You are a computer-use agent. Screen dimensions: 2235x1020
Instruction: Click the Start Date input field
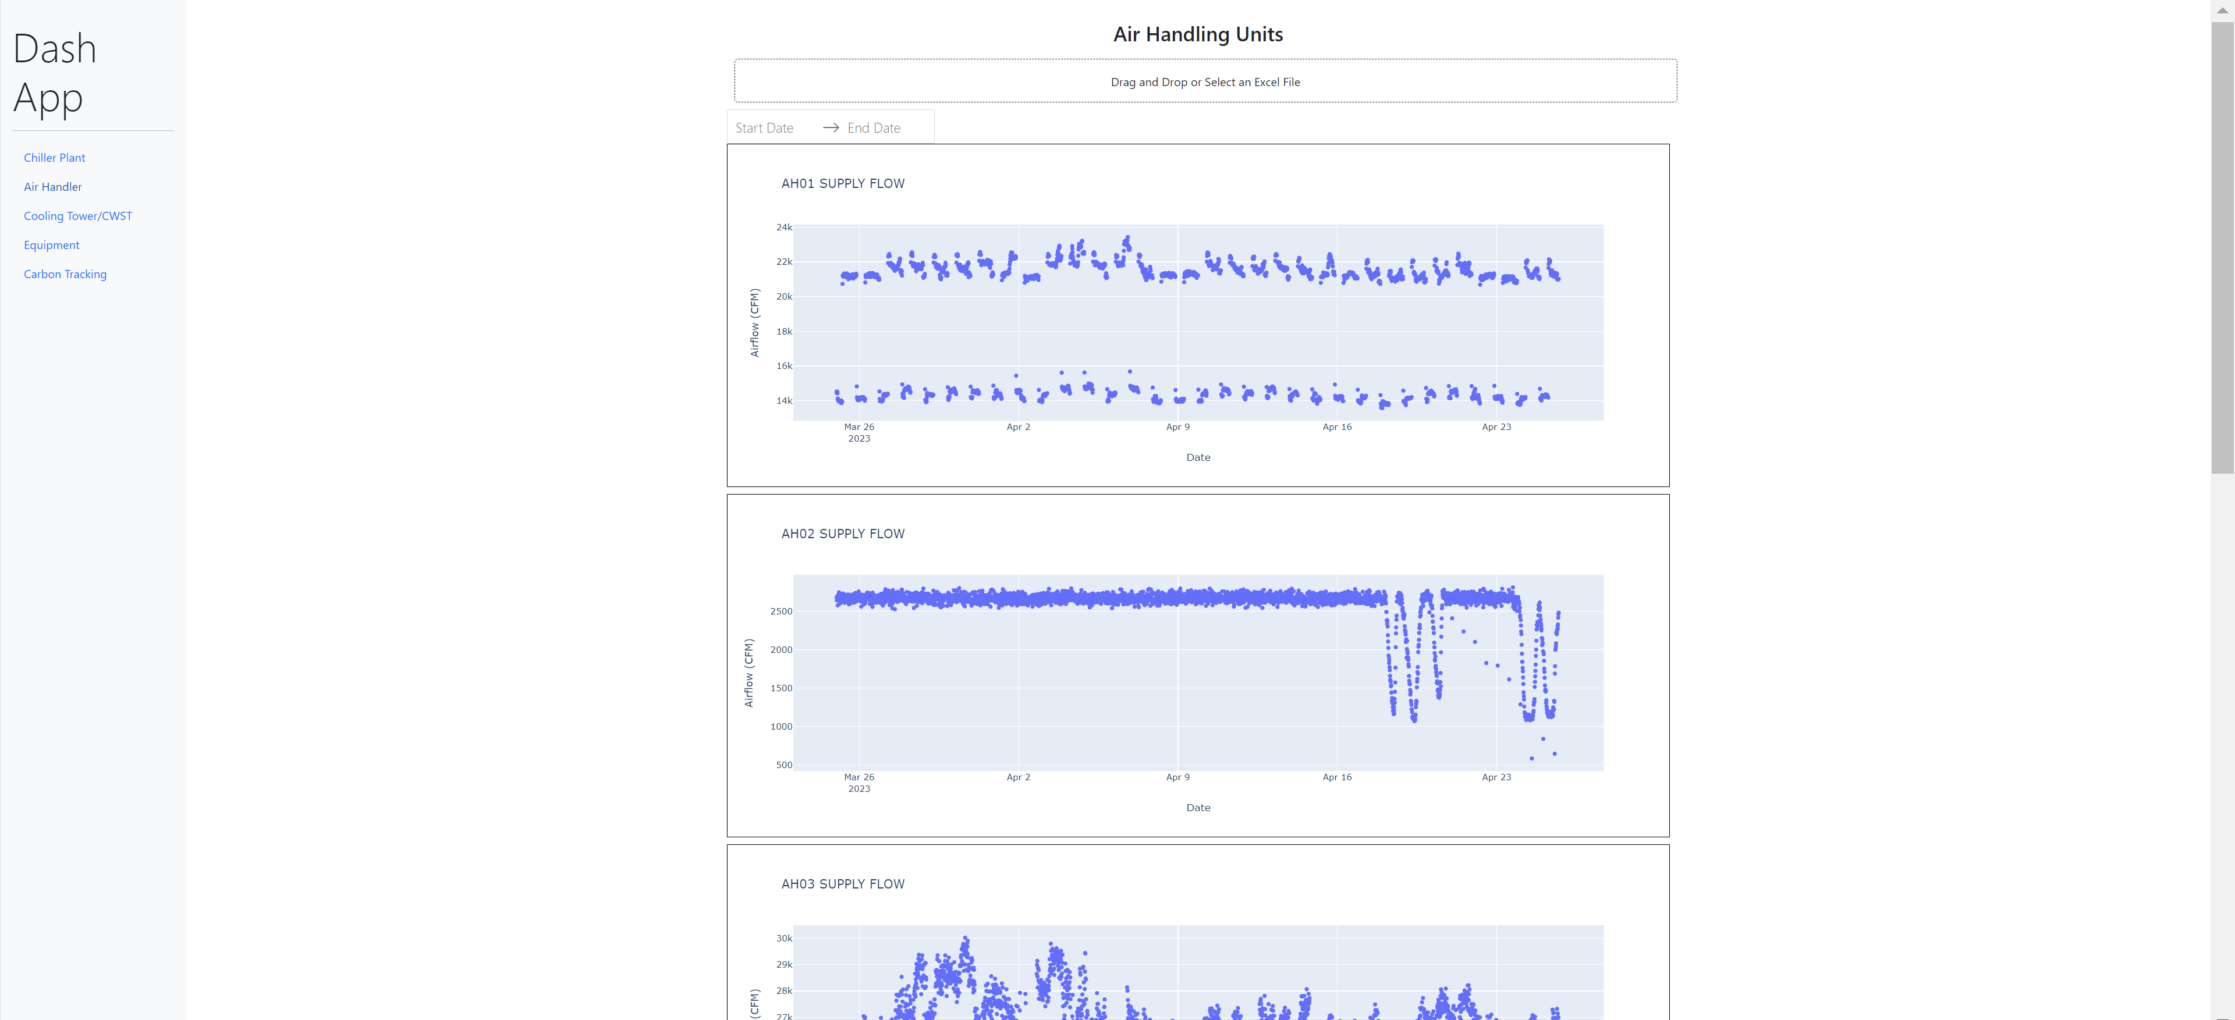(x=764, y=127)
